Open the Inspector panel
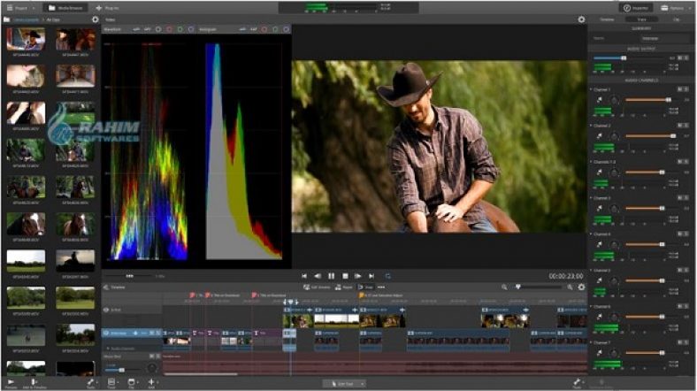 point(637,7)
